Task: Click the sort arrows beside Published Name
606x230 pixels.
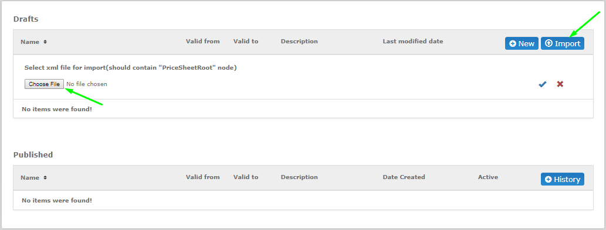Action: (x=45, y=177)
